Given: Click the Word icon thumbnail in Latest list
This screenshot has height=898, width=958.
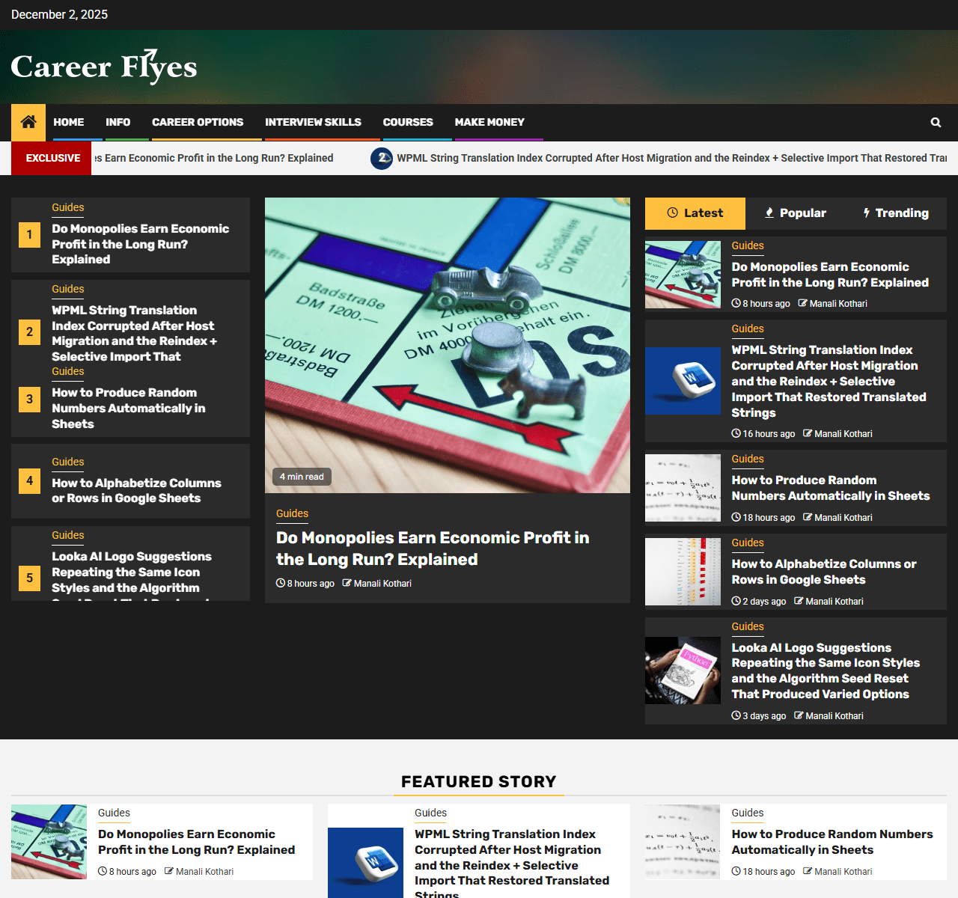Looking at the screenshot, I should pos(683,380).
